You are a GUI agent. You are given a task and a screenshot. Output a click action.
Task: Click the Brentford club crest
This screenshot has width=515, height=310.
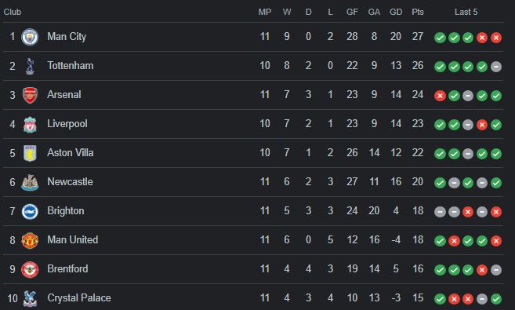click(30, 269)
